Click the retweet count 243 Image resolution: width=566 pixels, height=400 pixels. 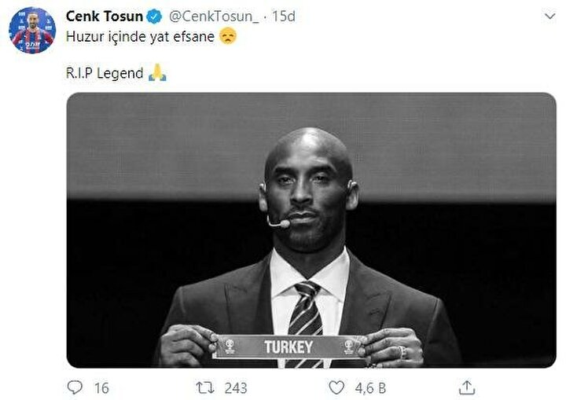tap(236, 388)
